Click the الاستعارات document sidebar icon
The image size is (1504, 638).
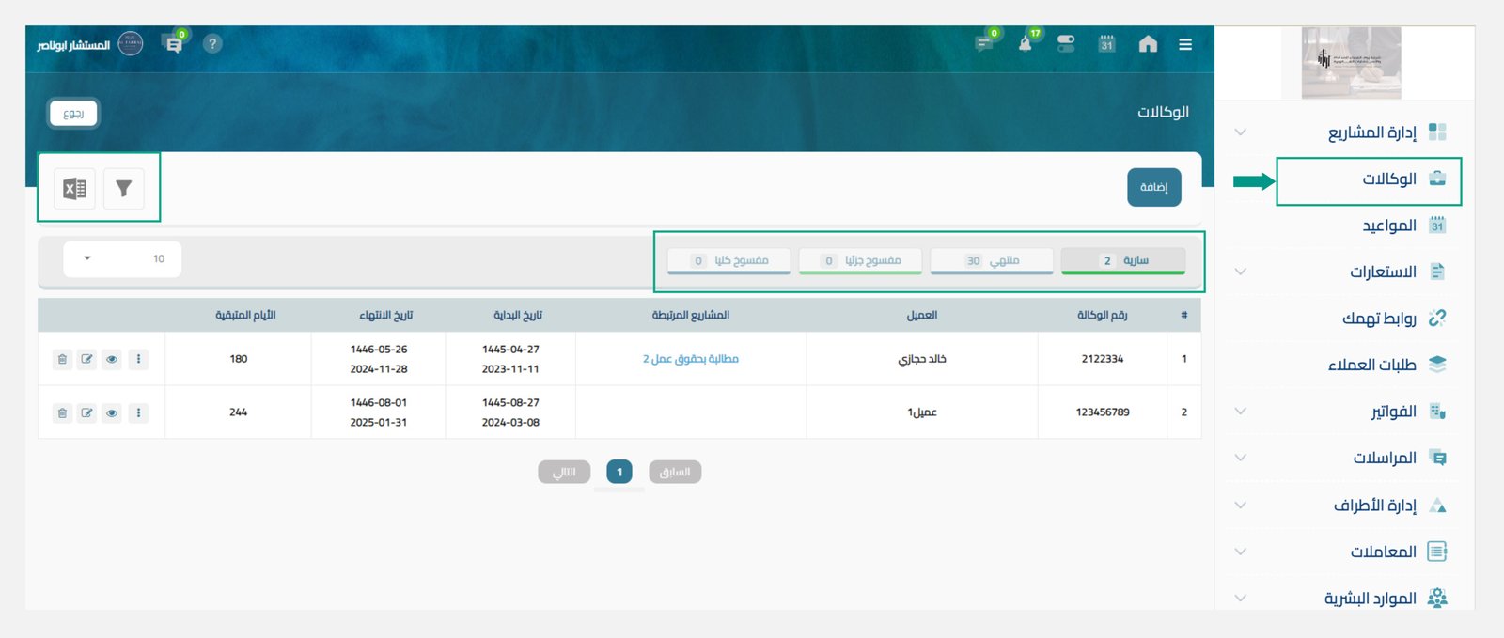[x=1437, y=272]
